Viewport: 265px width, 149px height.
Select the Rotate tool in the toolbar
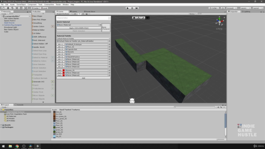pyautogui.click(x=12, y=8)
